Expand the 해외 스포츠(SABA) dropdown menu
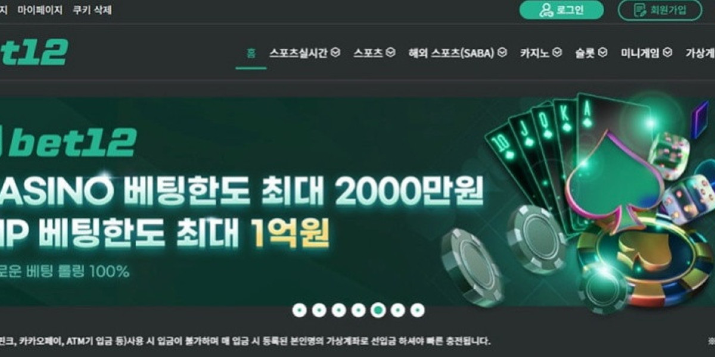715x357 pixels. click(x=458, y=52)
